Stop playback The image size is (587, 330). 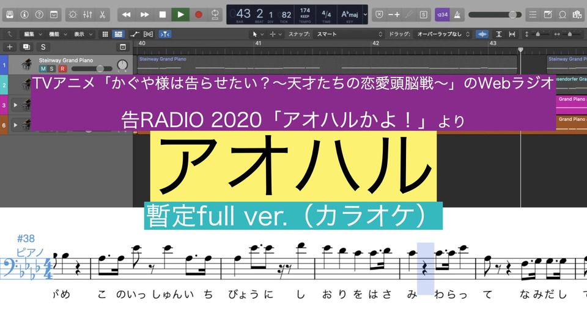pos(163,15)
